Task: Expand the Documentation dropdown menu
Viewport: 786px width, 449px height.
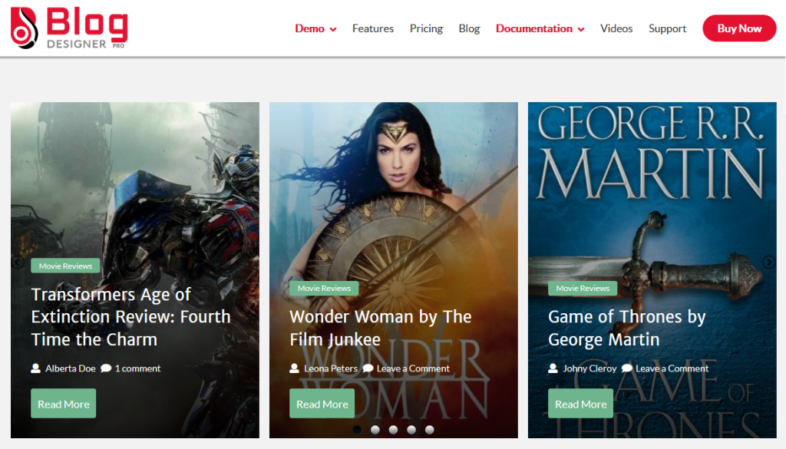Action: click(x=540, y=28)
